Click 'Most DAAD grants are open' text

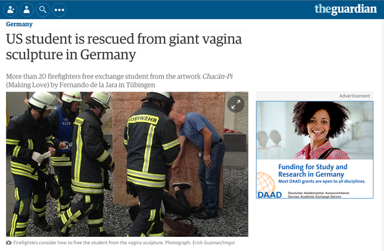click(x=321, y=181)
